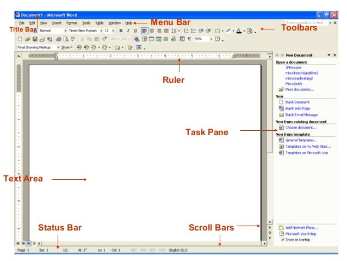Open the Edit menu
Screen dimensions: 347x261
(32, 23)
